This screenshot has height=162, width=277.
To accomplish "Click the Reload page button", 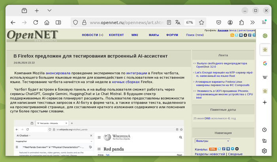I will click(36, 23).
